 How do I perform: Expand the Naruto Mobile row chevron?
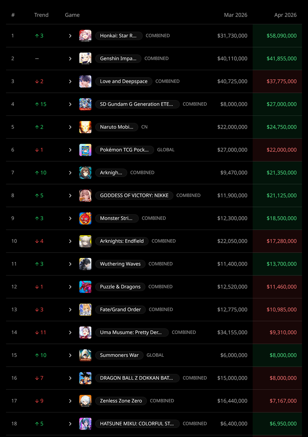(70, 127)
